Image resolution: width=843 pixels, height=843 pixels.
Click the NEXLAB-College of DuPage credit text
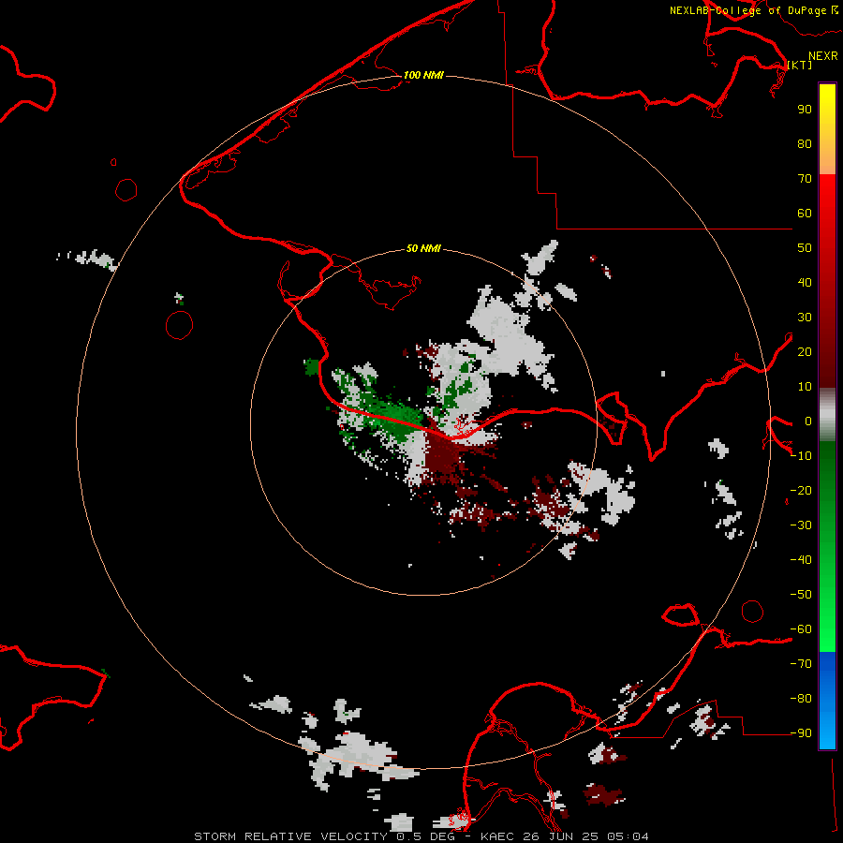point(747,10)
